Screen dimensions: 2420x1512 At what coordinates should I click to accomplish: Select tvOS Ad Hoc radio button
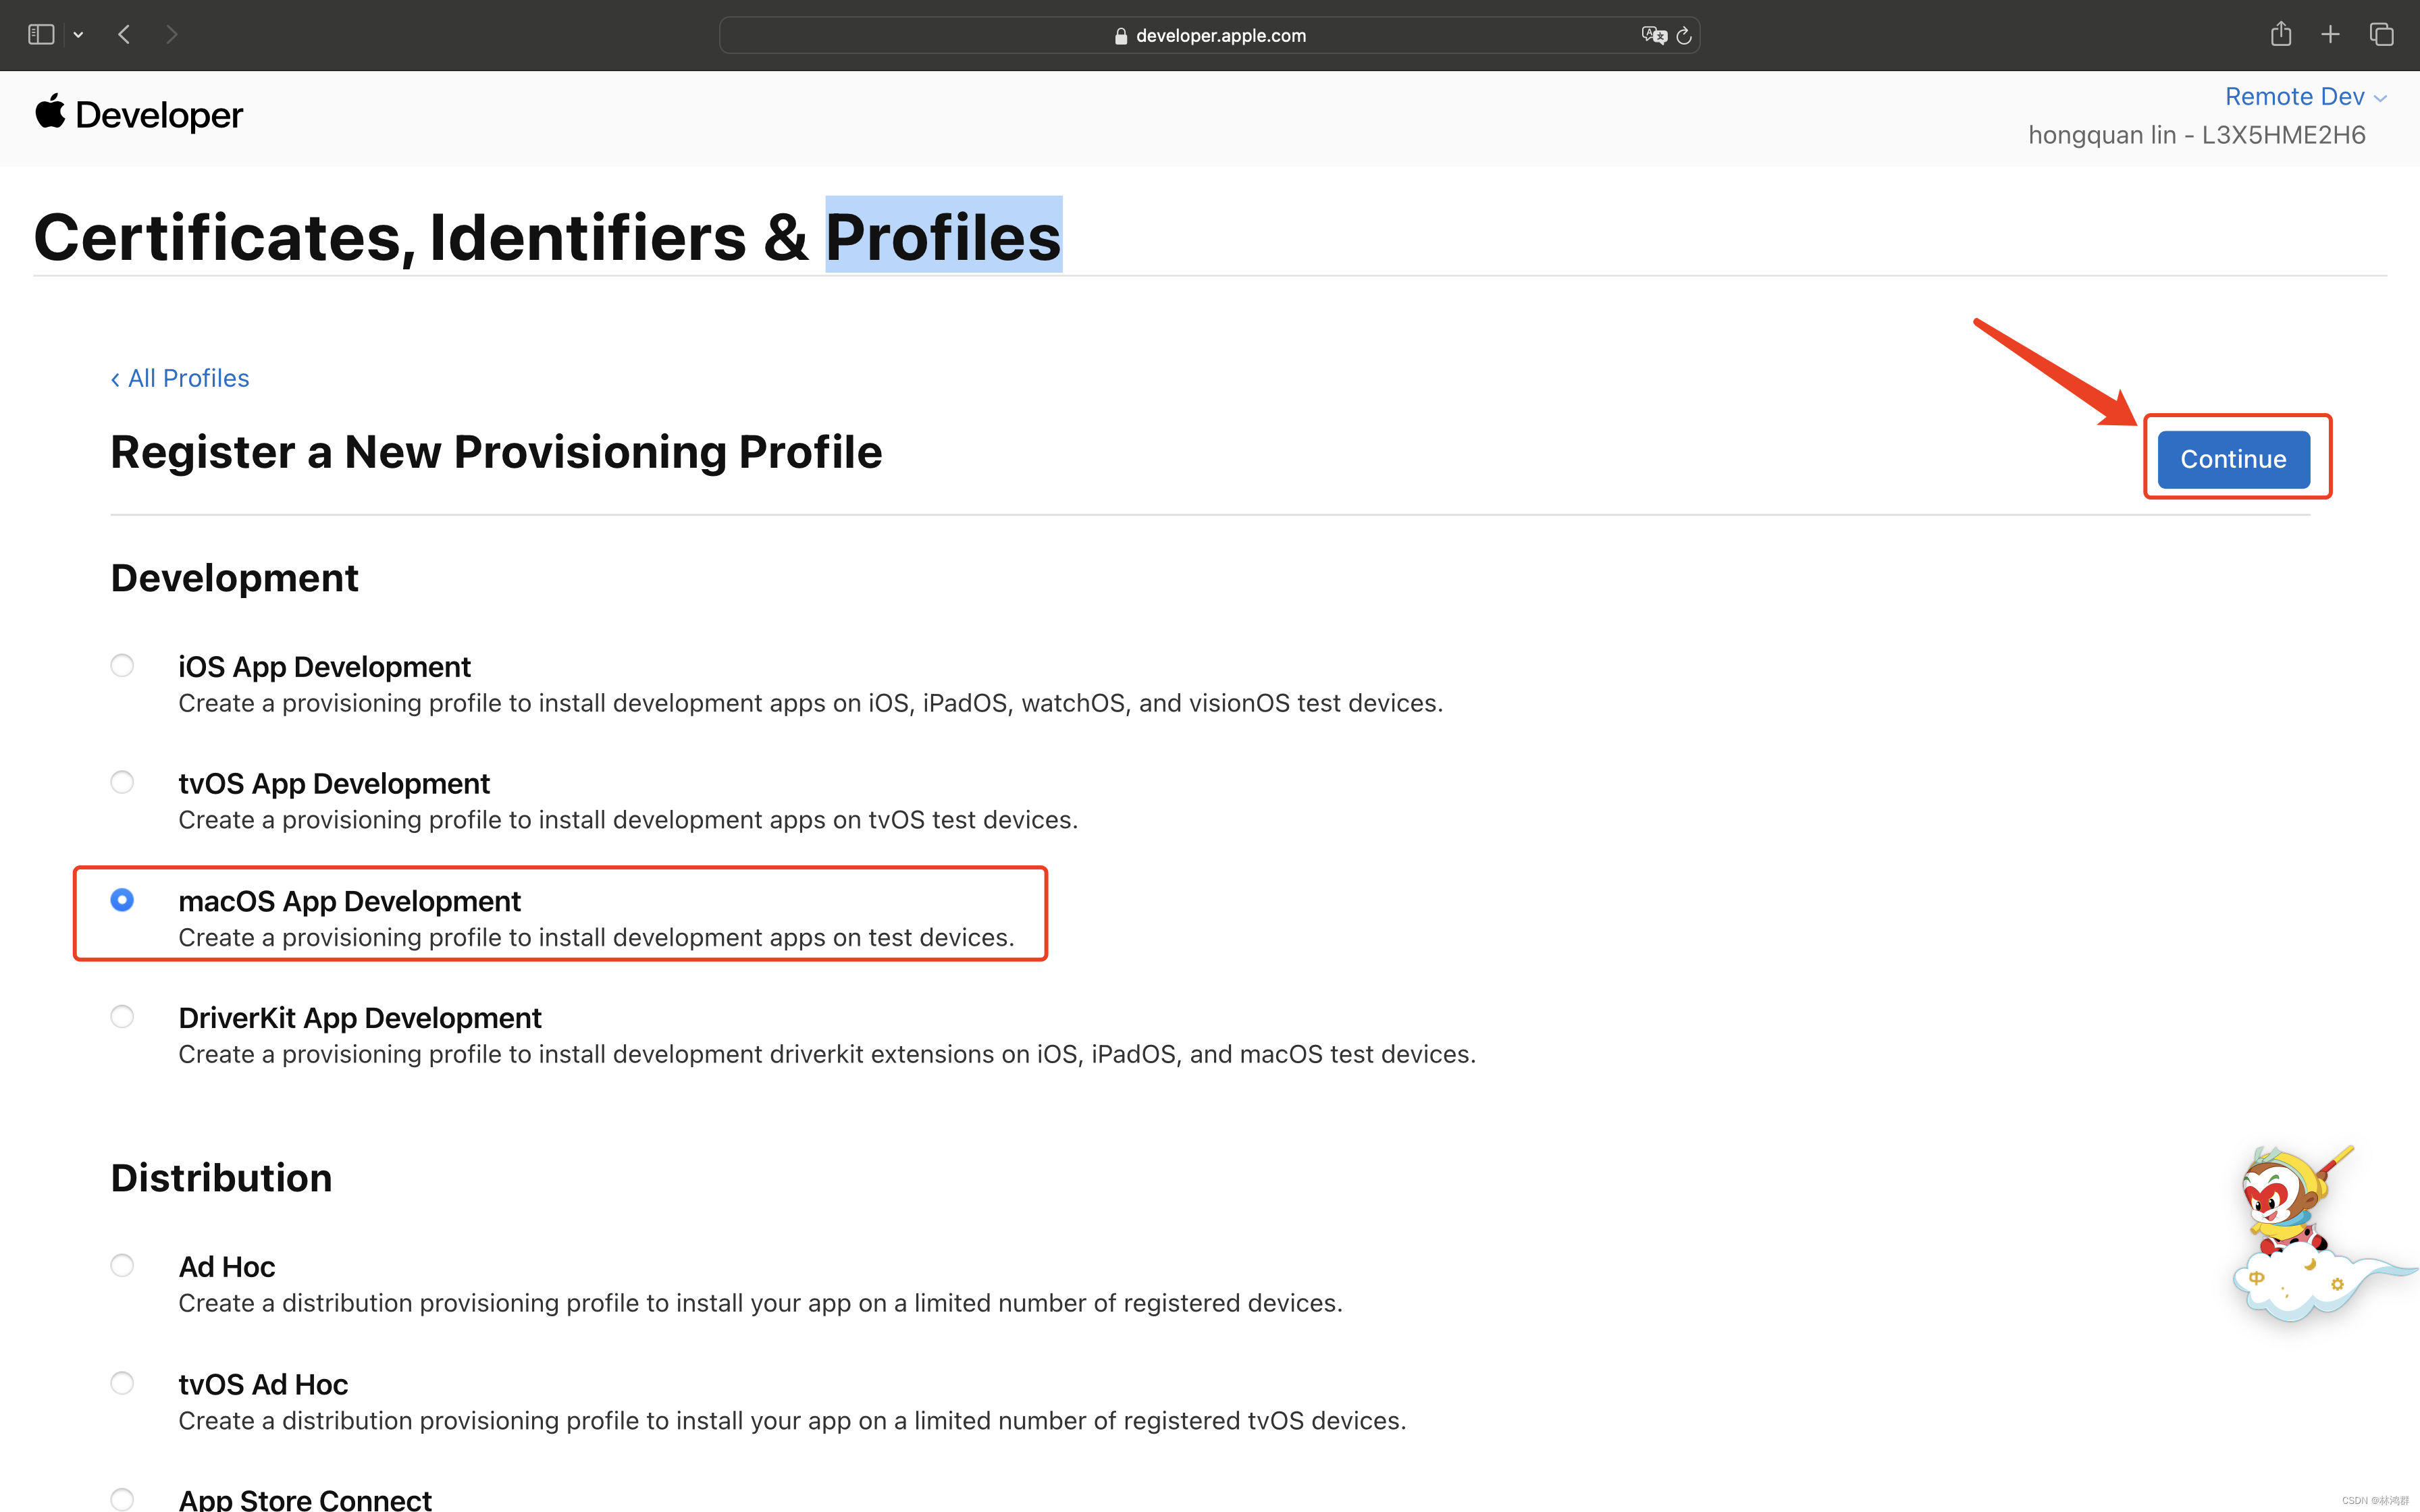(122, 1383)
